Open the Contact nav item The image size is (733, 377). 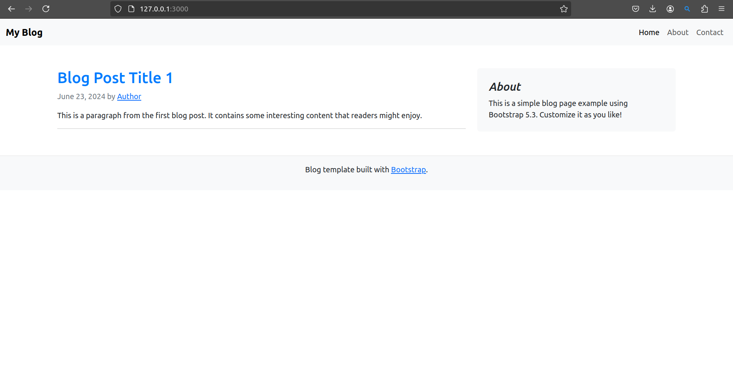(x=709, y=32)
